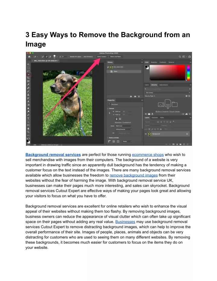
Task: Open the Photoshop search magnifier icon
Action: 180,57
